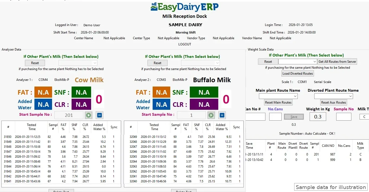Click the No.Cans column header in weight table
The image size is (369, 192).
coord(344,145)
